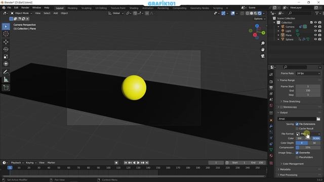Click the output path field
The height and width of the screenshot is (182, 324).
click(x=297, y=119)
